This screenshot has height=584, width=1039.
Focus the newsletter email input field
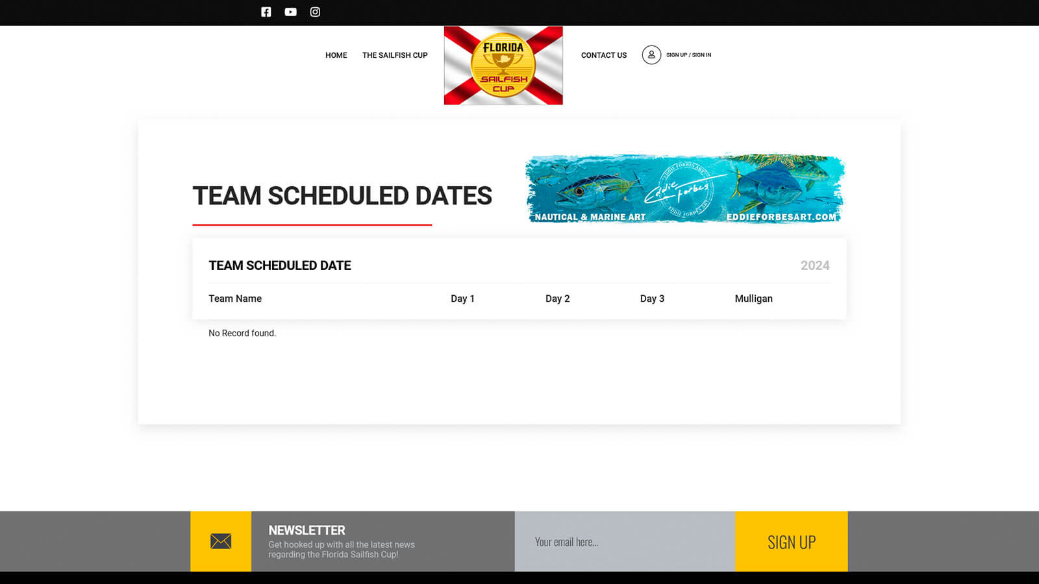tap(625, 542)
